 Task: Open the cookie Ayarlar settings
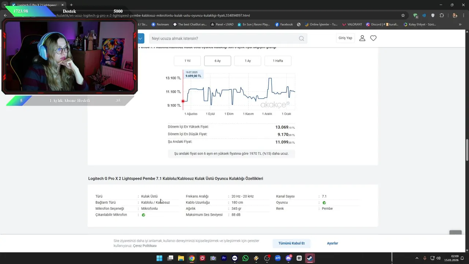click(332, 243)
